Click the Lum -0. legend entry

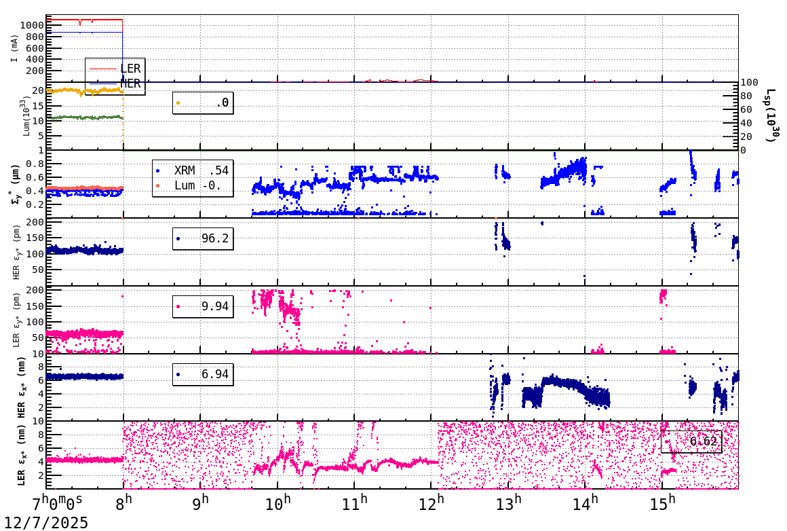[193, 185]
